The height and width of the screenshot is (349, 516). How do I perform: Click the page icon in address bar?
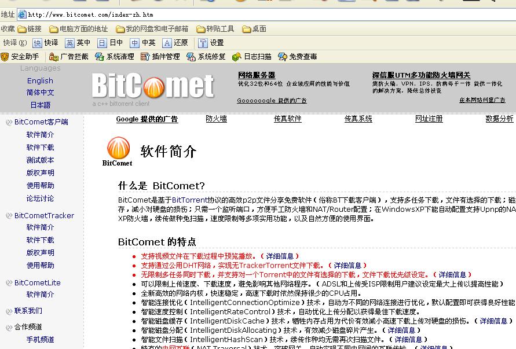(x=22, y=14)
